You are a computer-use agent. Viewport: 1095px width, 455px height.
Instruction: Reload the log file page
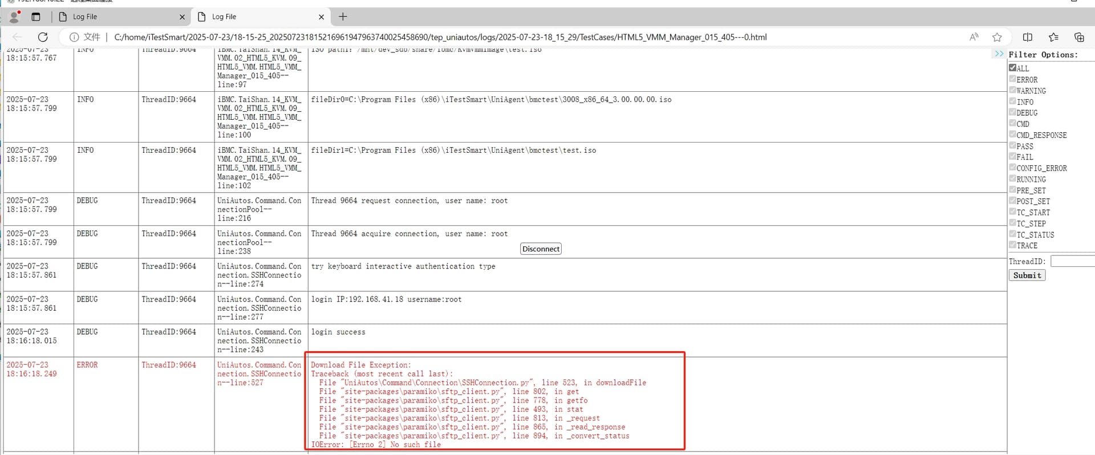[43, 37]
